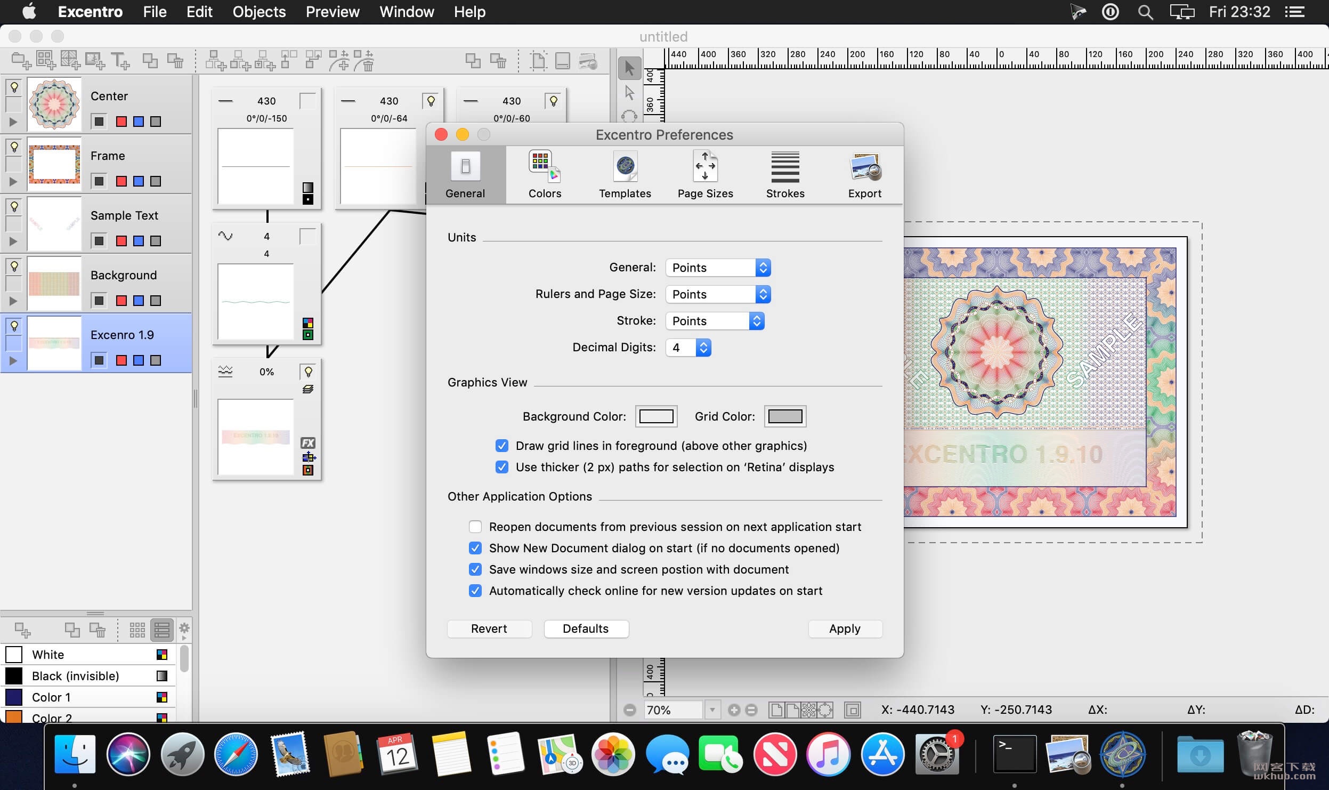
Task: Click Spotlight search icon in menu bar
Action: [1145, 12]
